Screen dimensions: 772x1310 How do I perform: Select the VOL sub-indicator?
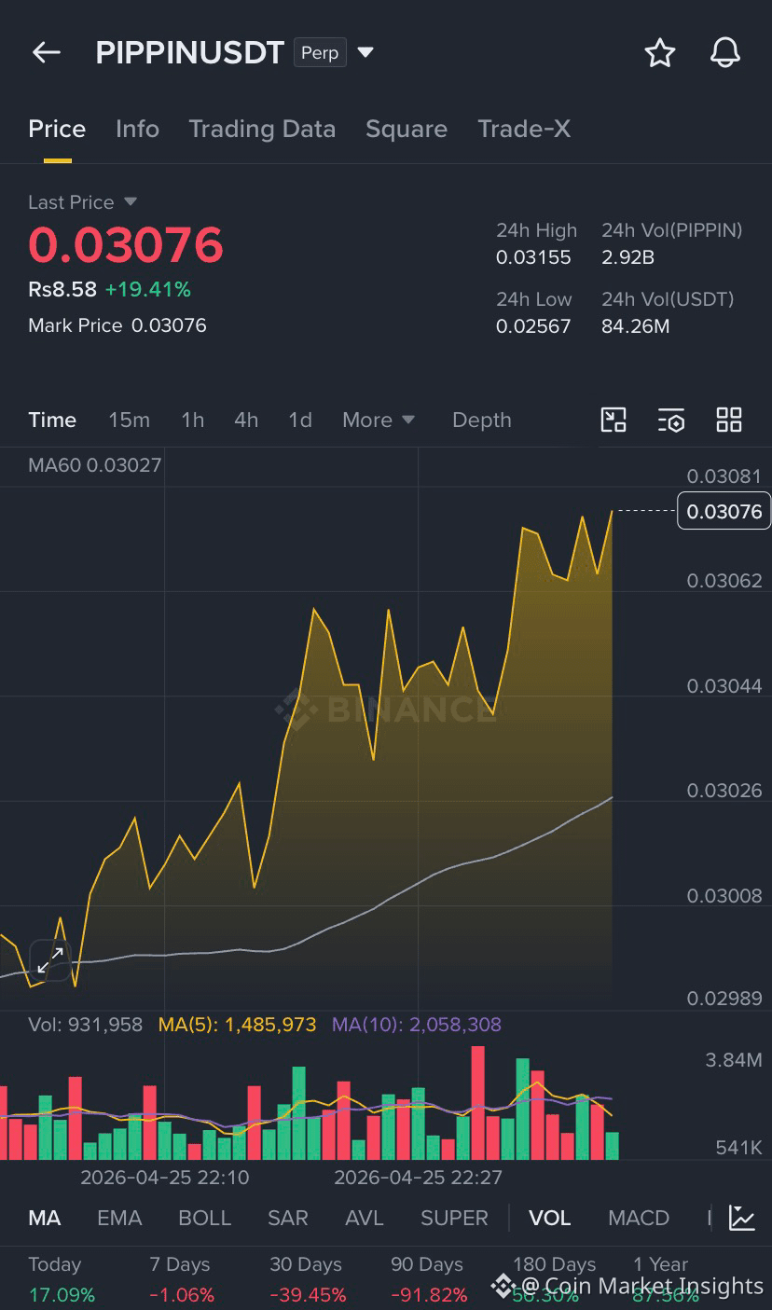[550, 1218]
